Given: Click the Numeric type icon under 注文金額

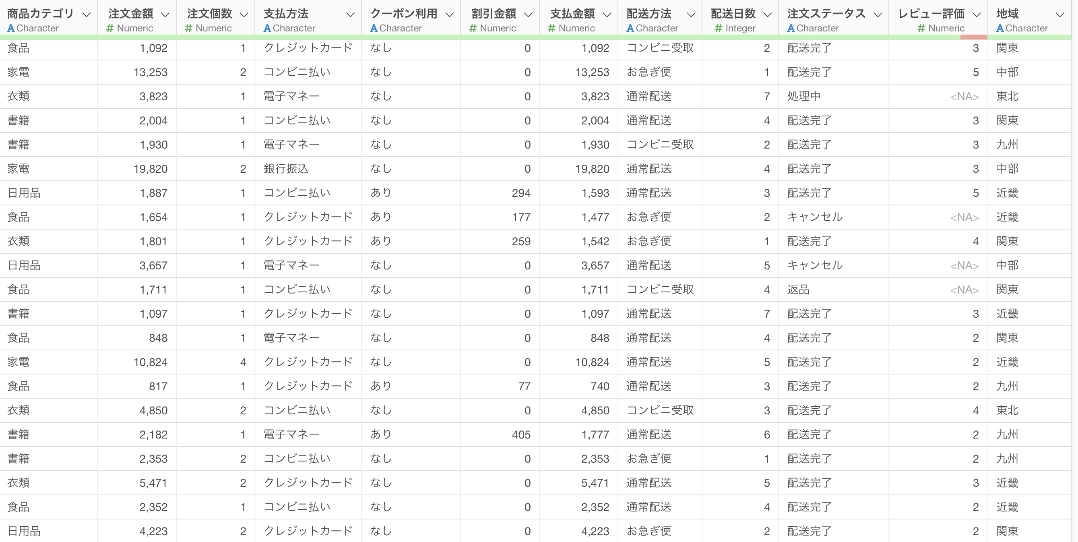Looking at the screenshot, I should coord(110,29).
